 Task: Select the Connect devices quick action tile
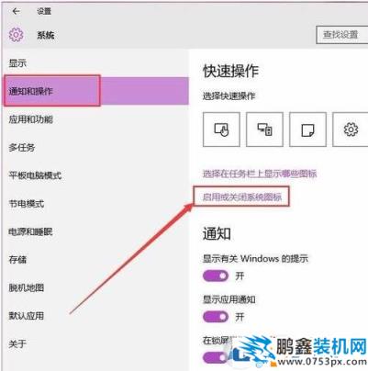(264, 129)
